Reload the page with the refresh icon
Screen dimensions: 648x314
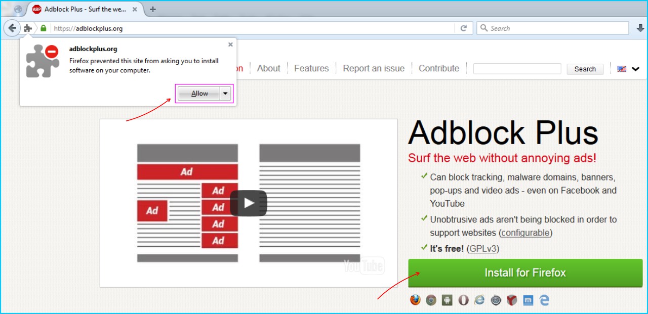click(463, 28)
